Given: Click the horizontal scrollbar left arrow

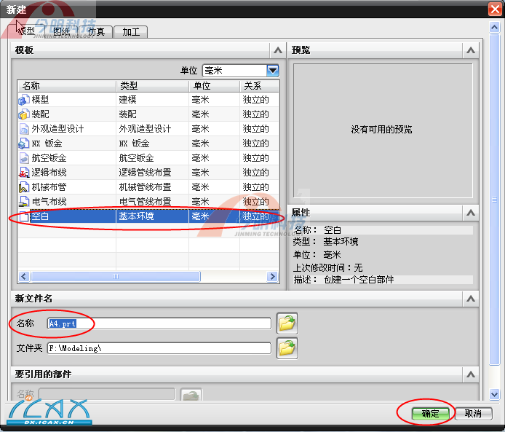Looking at the screenshot, I should [24, 277].
